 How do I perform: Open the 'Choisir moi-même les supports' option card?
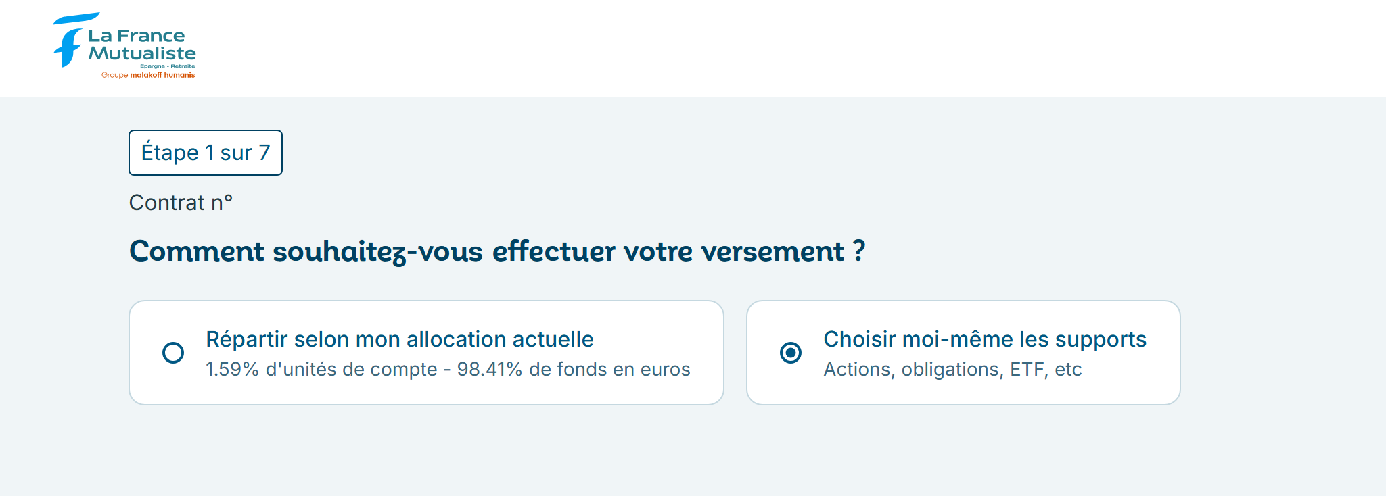click(963, 352)
